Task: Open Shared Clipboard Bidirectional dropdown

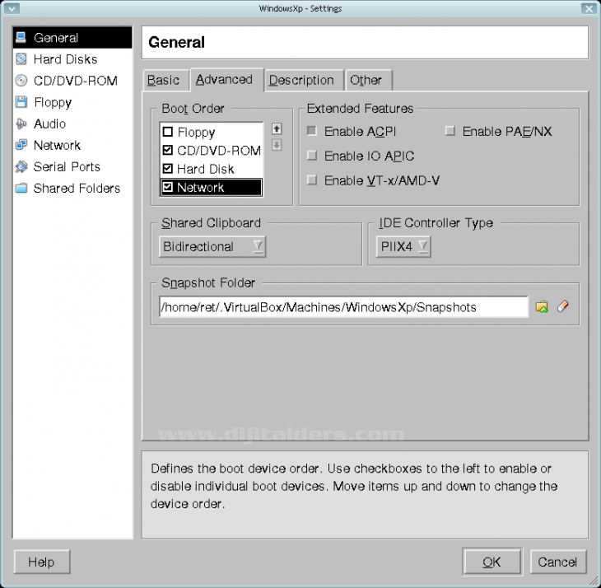Action: click(212, 246)
